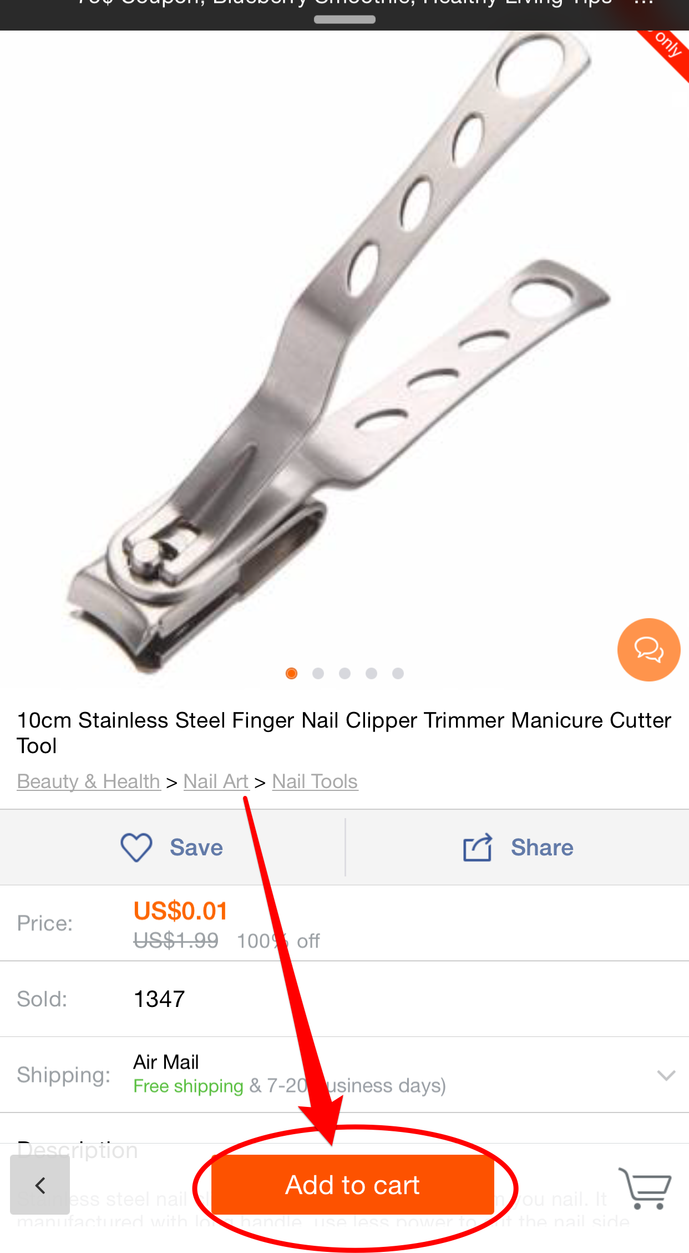
Task: Open the three-dot menu in top bar
Action: [x=644, y=4]
